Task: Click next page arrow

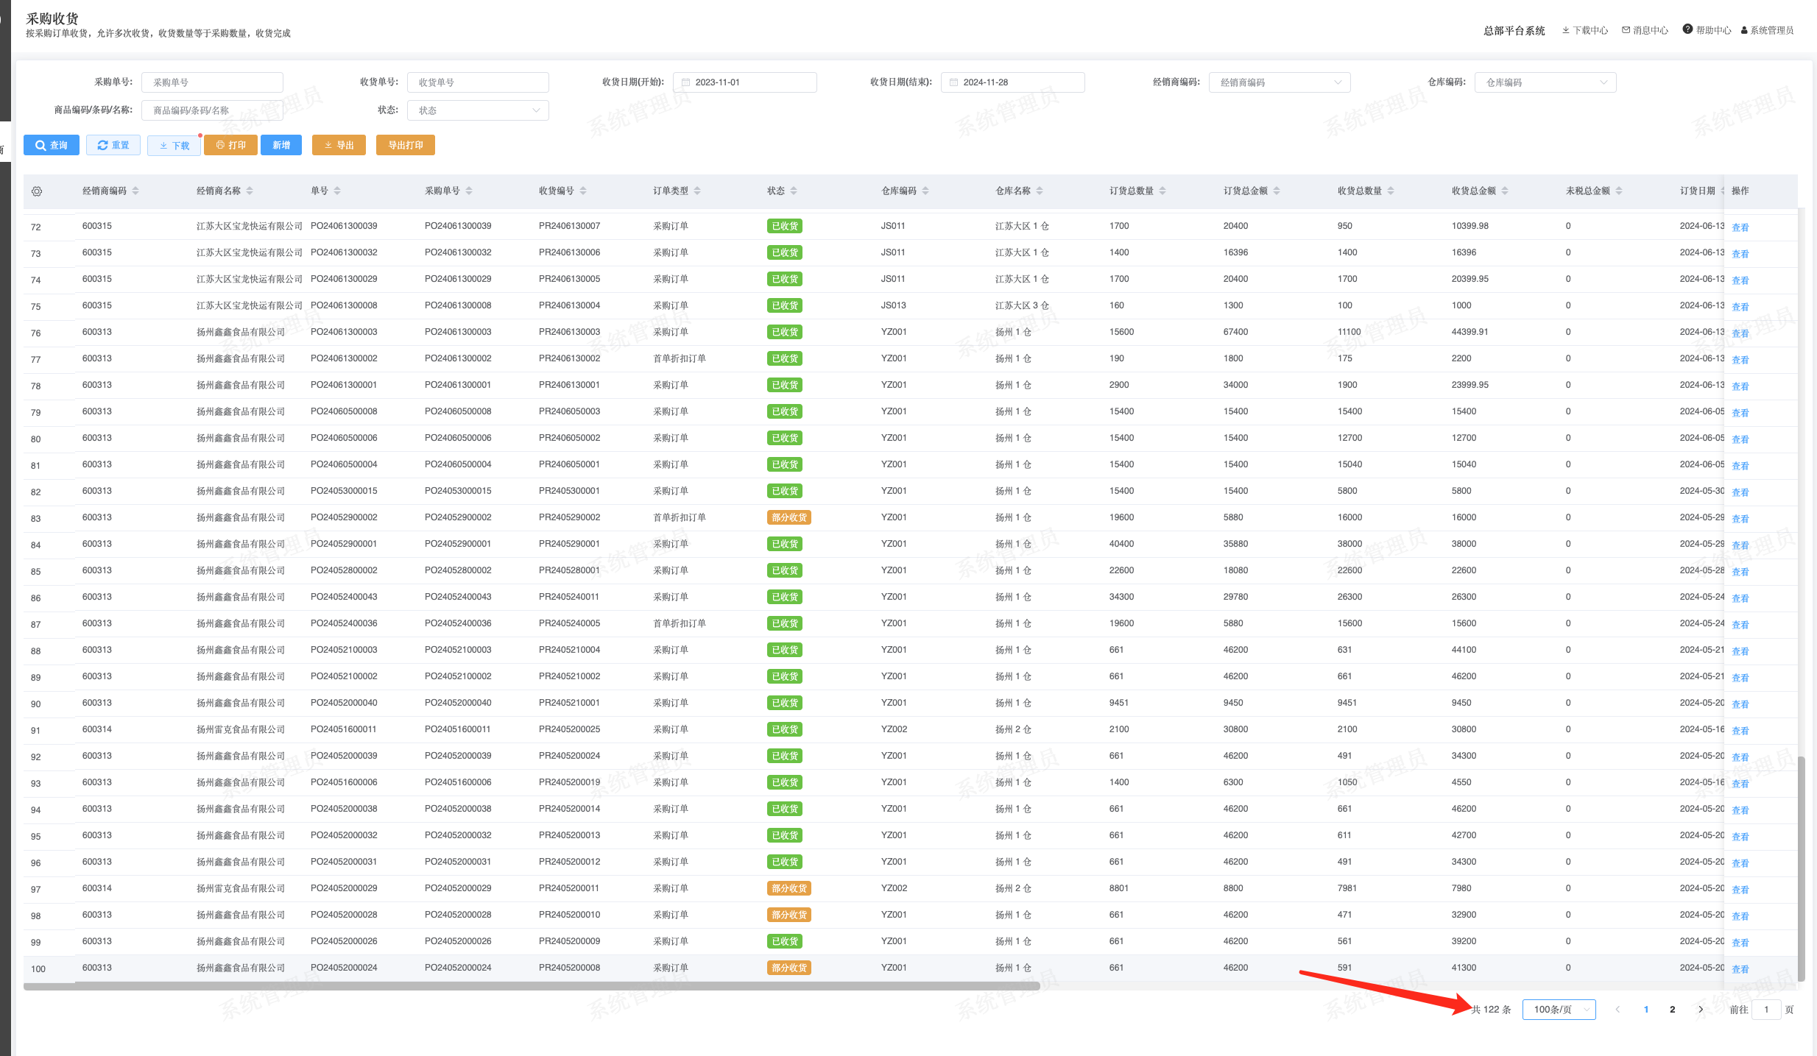Action: point(1701,1010)
